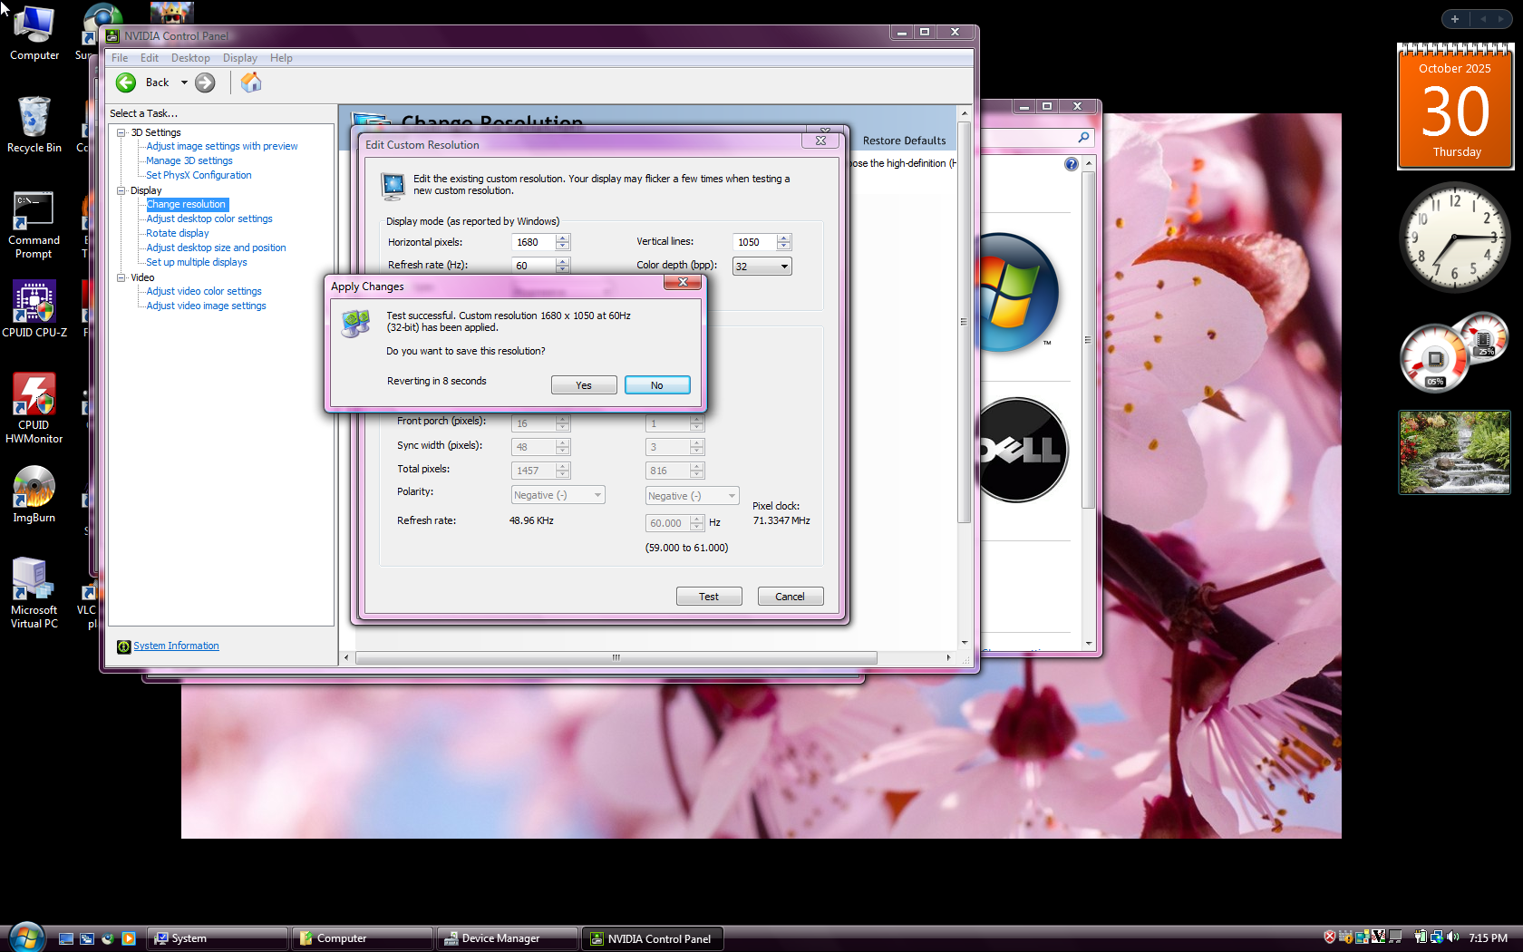Click the green Back arrow icon
The width and height of the screenshot is (1523, 952).
126,83
